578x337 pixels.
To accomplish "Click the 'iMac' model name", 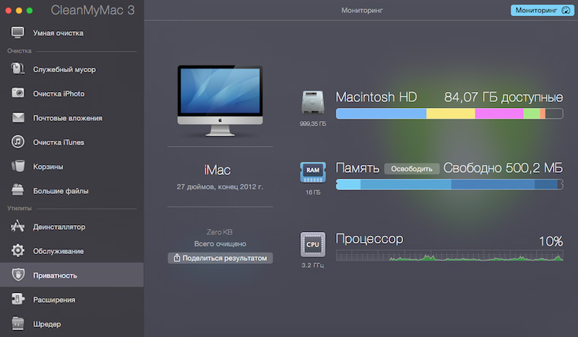I will click(x=218, y=170).
